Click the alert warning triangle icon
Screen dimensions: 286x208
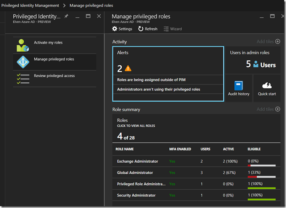pos(128,69)
